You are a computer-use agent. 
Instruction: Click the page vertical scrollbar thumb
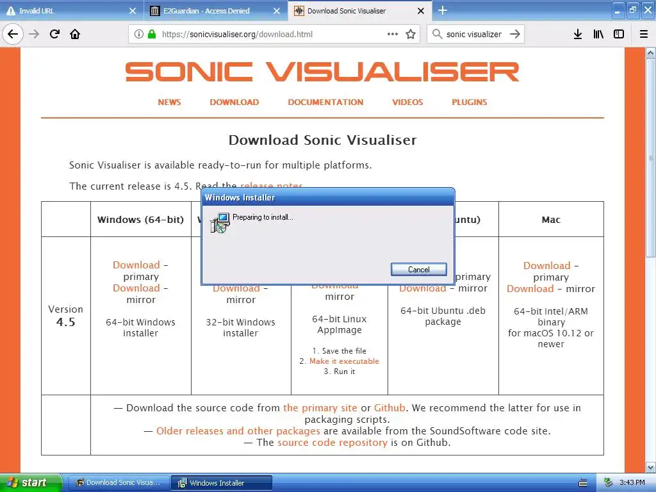point(650,158)
